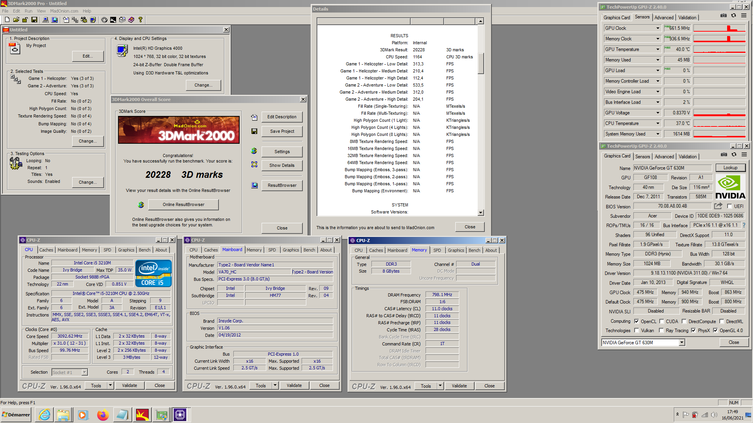
Task: Toggle the PhysX checkbox
Action: click(693, 331)
